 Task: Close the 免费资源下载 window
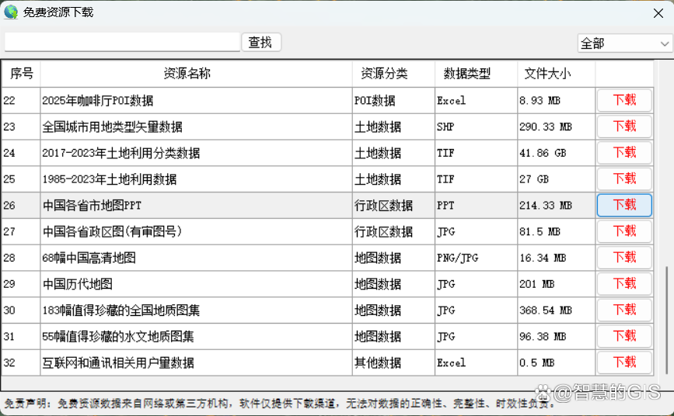(658, 13)
